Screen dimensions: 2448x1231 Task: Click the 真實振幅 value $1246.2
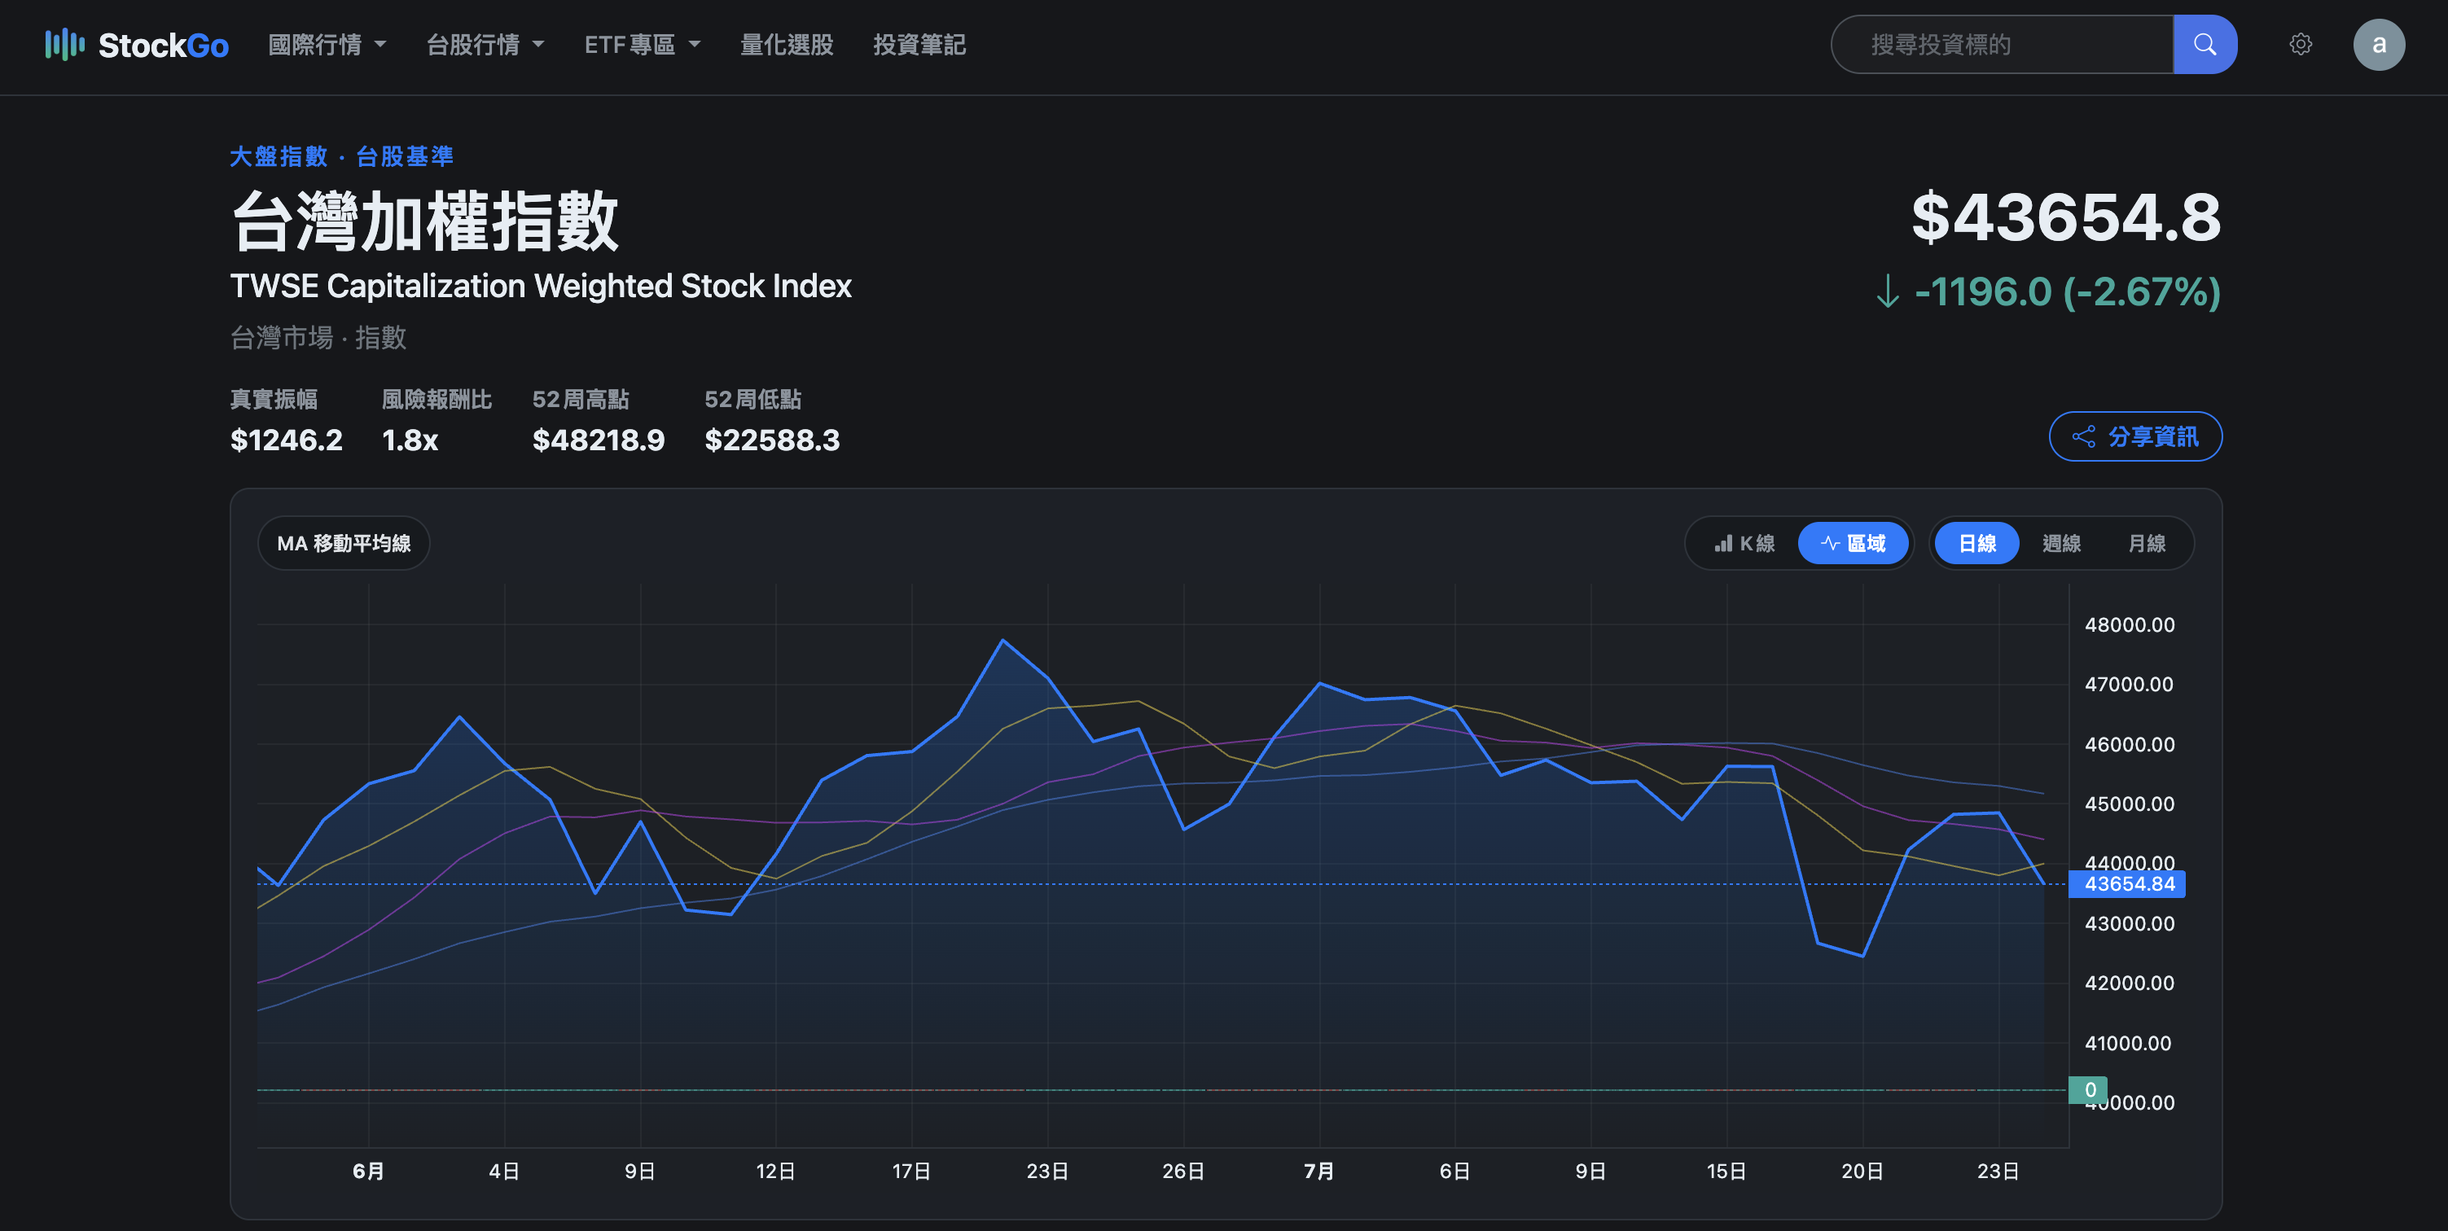coord(286,440)
